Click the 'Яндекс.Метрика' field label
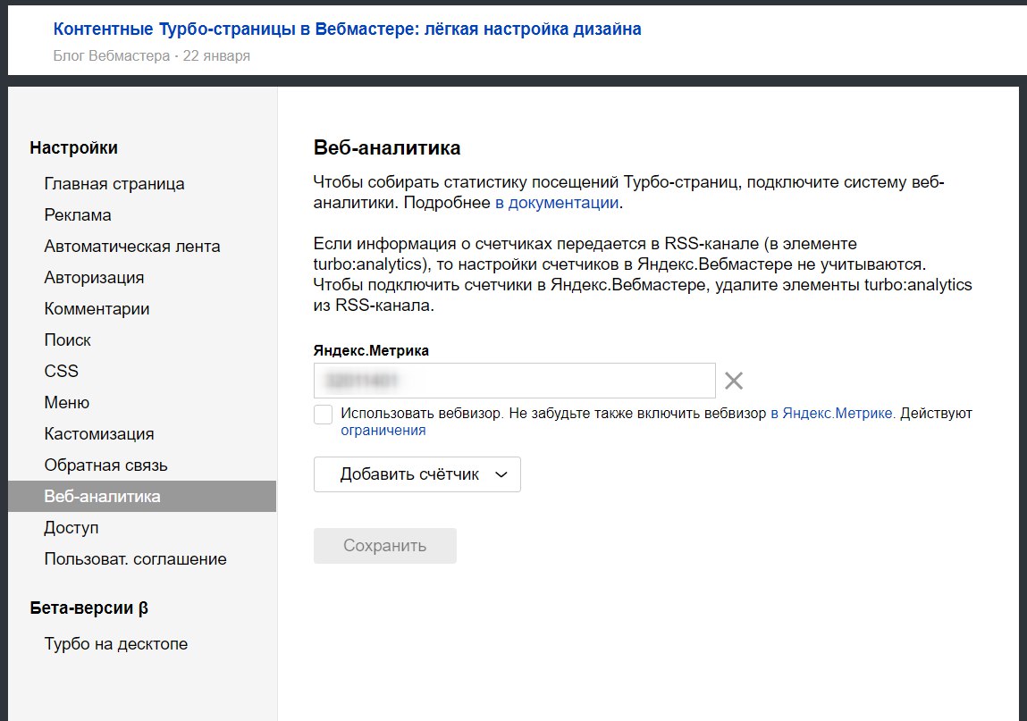 coord(371,350)
